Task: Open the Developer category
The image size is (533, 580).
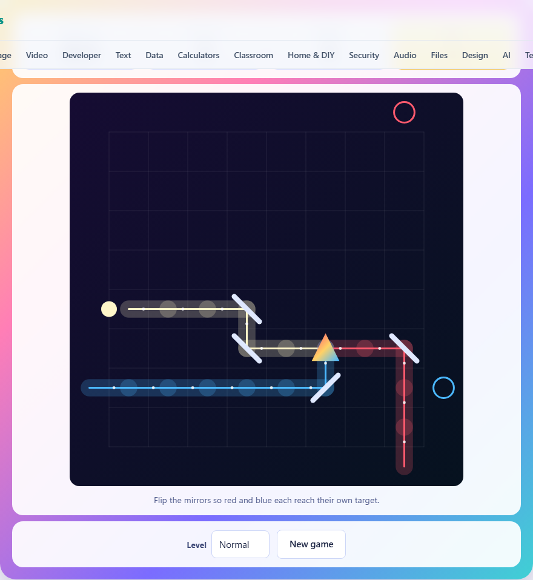Action: 81,55
